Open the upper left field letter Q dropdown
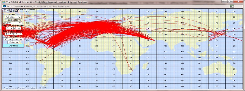The height and width of the screenshot is (91, 245). 17,28
